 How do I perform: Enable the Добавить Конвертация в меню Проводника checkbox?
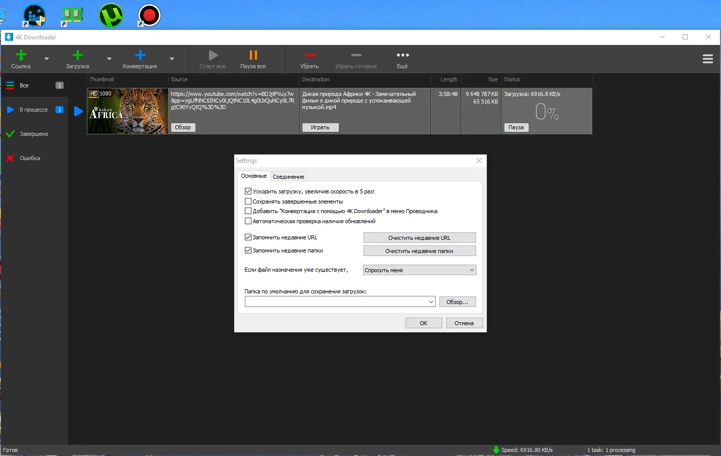(248, 211)
